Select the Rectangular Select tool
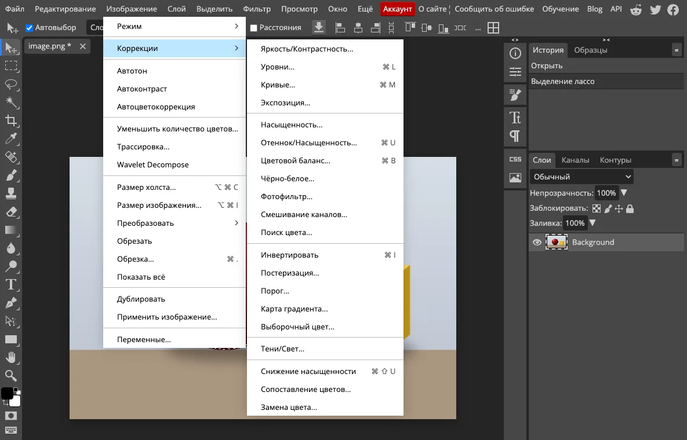687x440 pixels. coord(11,66)
